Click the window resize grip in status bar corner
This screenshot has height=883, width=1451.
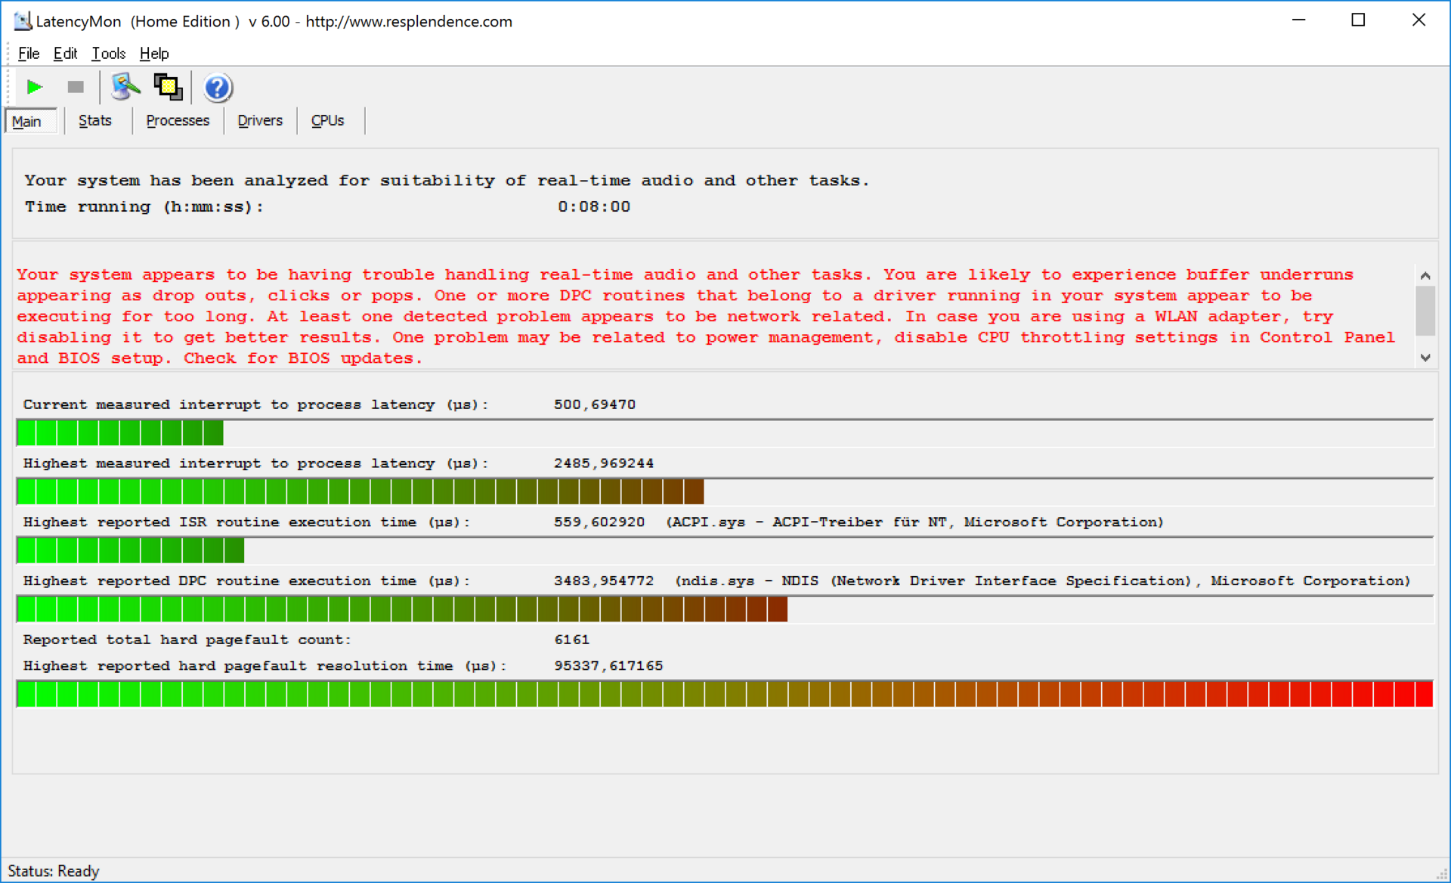point(1441,873)
